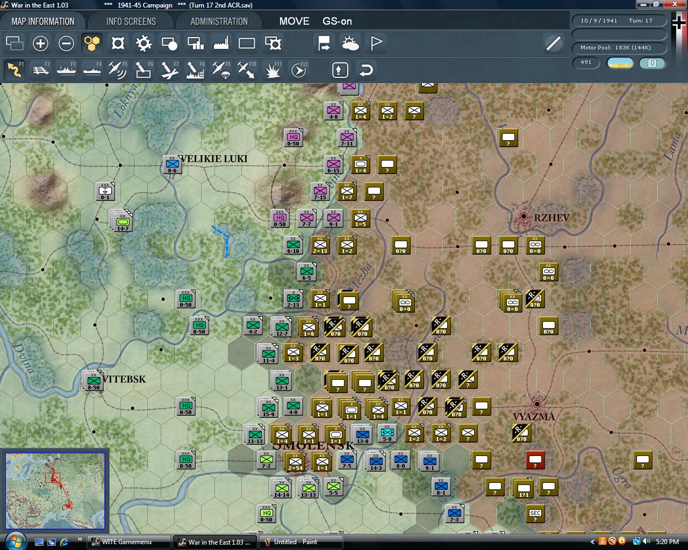Click the overlapping windows icon in toolbar

(15, 43)
